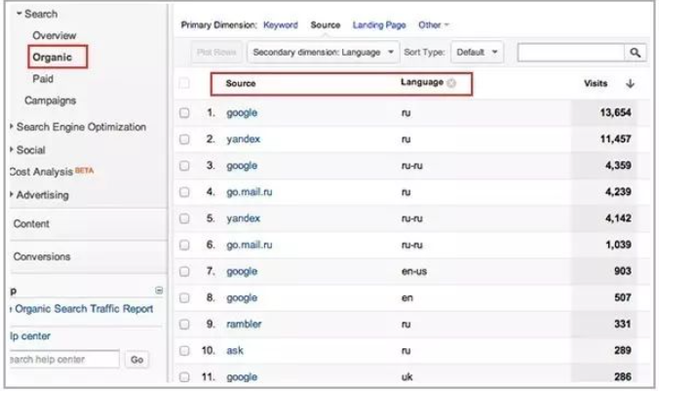The width and height of the screenshot is (695, 393).
Task: Expand the Advertising sidebar section
Action: [x=12, y=194]
